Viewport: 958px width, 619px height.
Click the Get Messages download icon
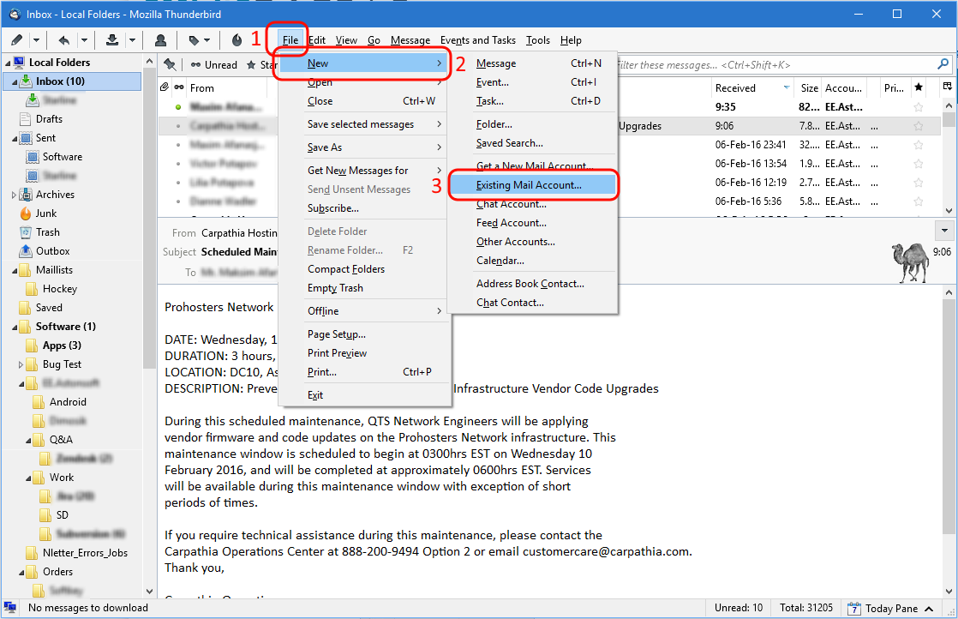[111, 40]
